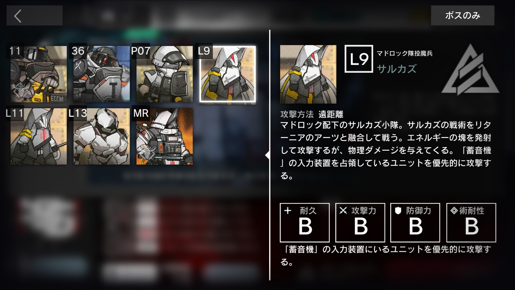
Task: Click the triangular faction logo emblem
Action: [470, 70]
